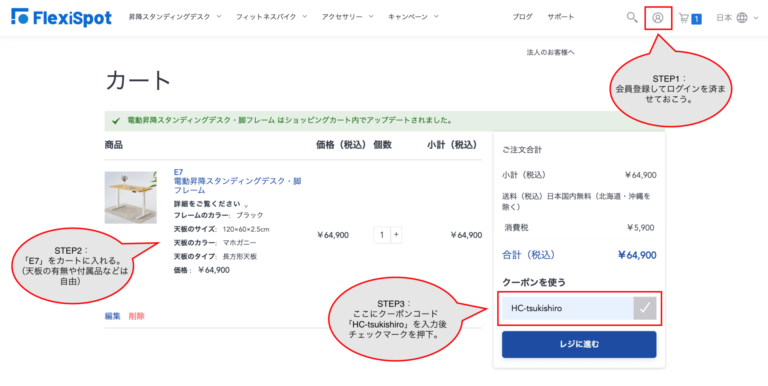Image resolution: width=768 pixels, height=386 pixels.
Task: Click the 天板のタイプ value 長方形天板
Action: (240, 256)
